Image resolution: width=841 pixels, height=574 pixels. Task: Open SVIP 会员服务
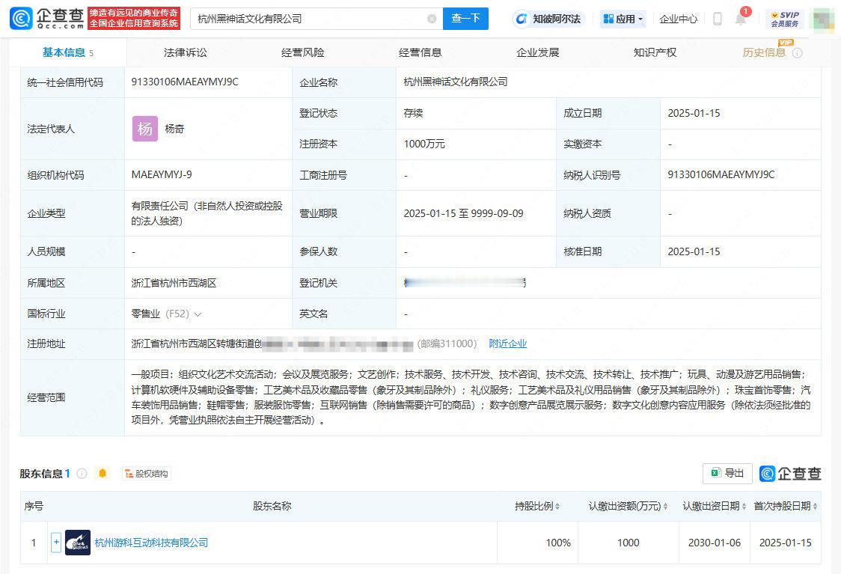[785, 19]
